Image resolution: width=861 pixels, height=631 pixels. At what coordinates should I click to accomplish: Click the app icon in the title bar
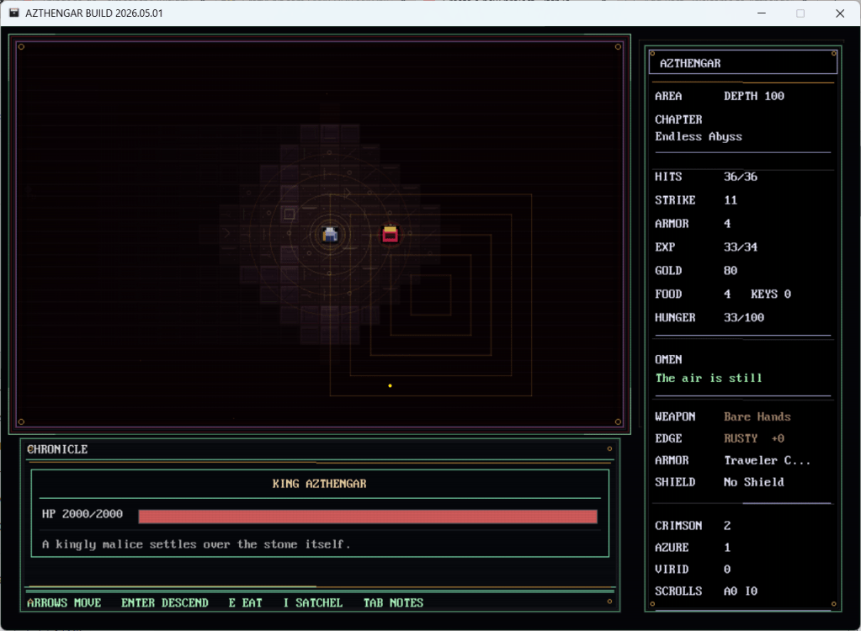tap(13, 13)
